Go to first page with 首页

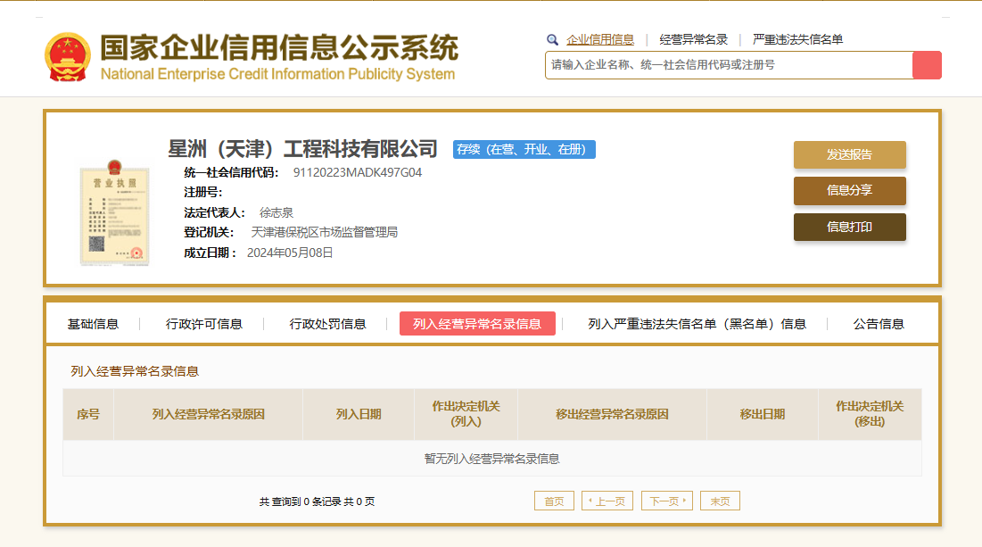(554, 501)
